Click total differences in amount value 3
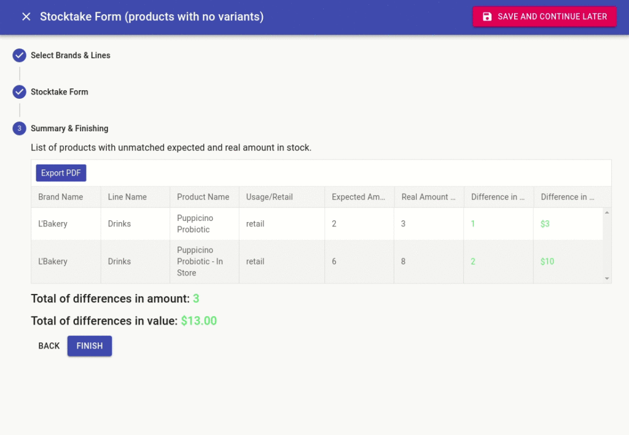Image resolution: width=629 pixels, height=435 pixels. coord(196,298)
